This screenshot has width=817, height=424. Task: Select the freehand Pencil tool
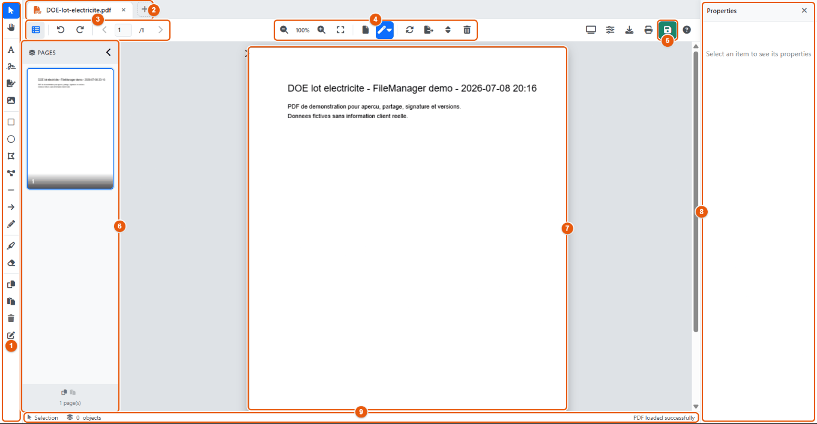[x=11, y=224]
